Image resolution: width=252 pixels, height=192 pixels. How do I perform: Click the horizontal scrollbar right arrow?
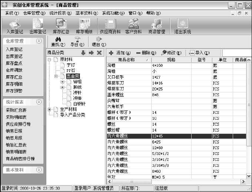pos(243,182)
